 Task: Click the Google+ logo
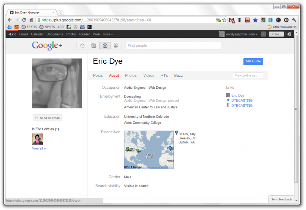47,46
